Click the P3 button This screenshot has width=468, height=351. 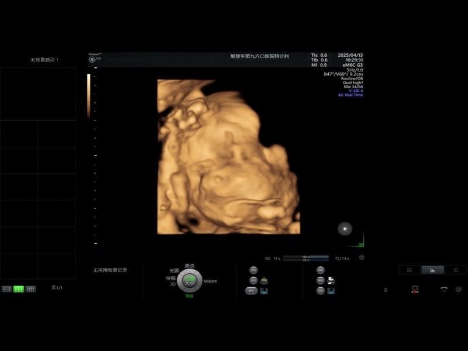click(x=253, y=281)
